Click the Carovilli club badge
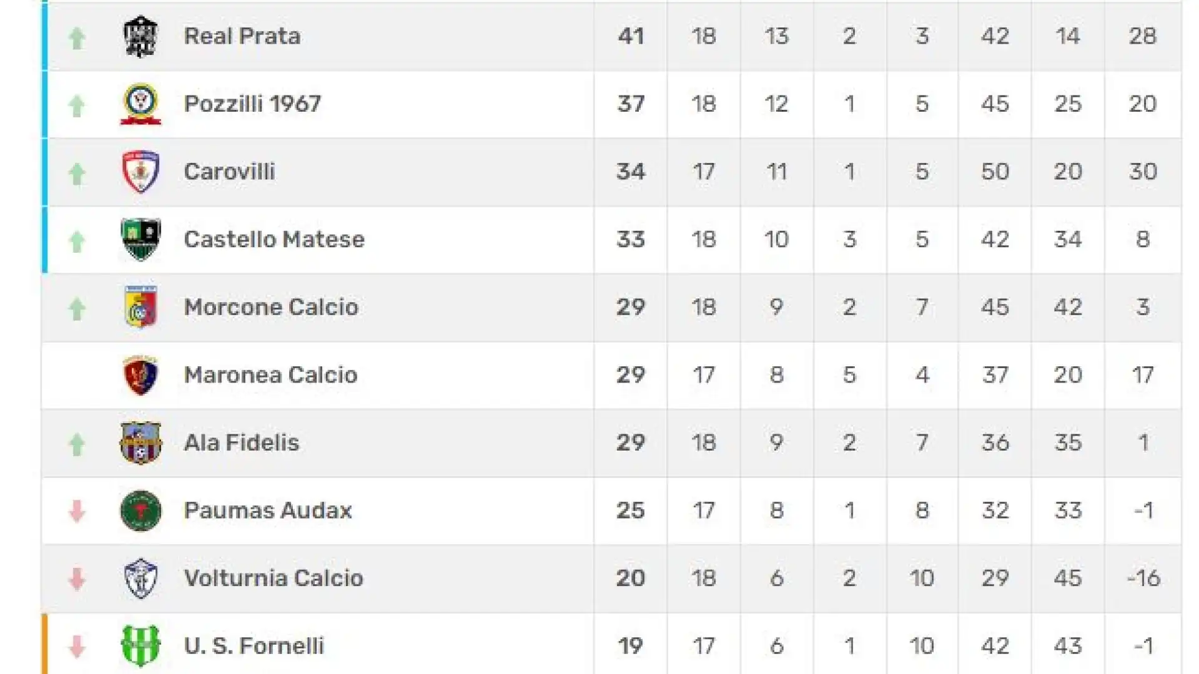 141,172
